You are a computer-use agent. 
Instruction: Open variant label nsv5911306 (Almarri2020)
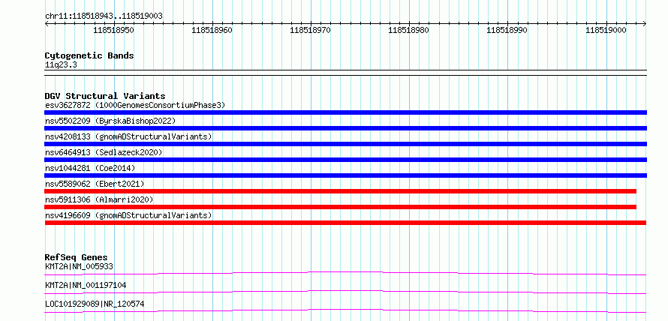99,199
